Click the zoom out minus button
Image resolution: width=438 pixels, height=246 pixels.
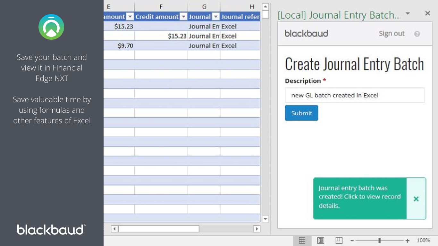(x=352, y=241)
